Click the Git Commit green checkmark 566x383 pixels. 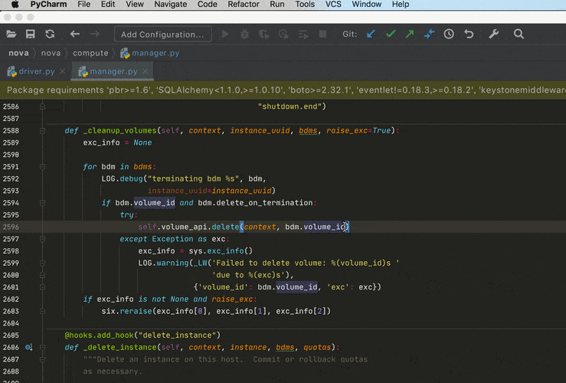click(391, 34)
